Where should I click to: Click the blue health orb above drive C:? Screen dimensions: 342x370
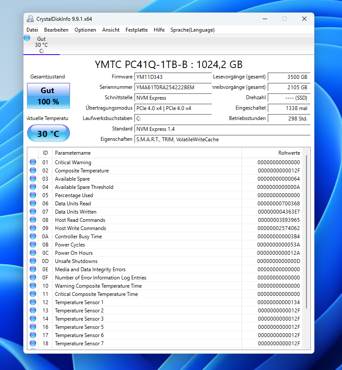coord(27,38)
